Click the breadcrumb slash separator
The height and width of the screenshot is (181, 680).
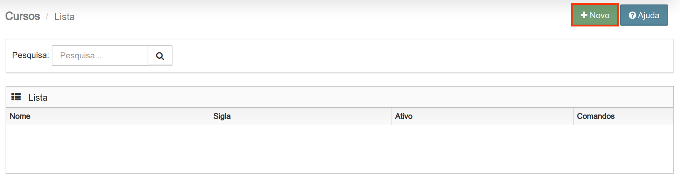(47, 17)
